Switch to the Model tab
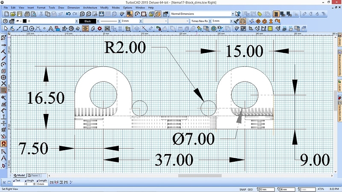 click(19, 175)
